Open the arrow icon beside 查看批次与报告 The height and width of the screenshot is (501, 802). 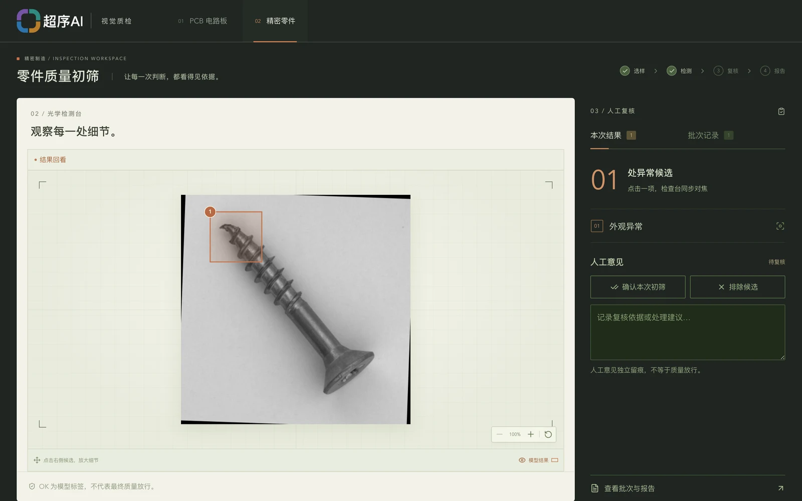[x=780, y=488]
